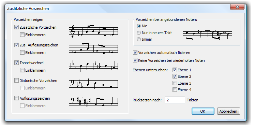Enable Ebene 3 checkbox

tap(175, 83)
